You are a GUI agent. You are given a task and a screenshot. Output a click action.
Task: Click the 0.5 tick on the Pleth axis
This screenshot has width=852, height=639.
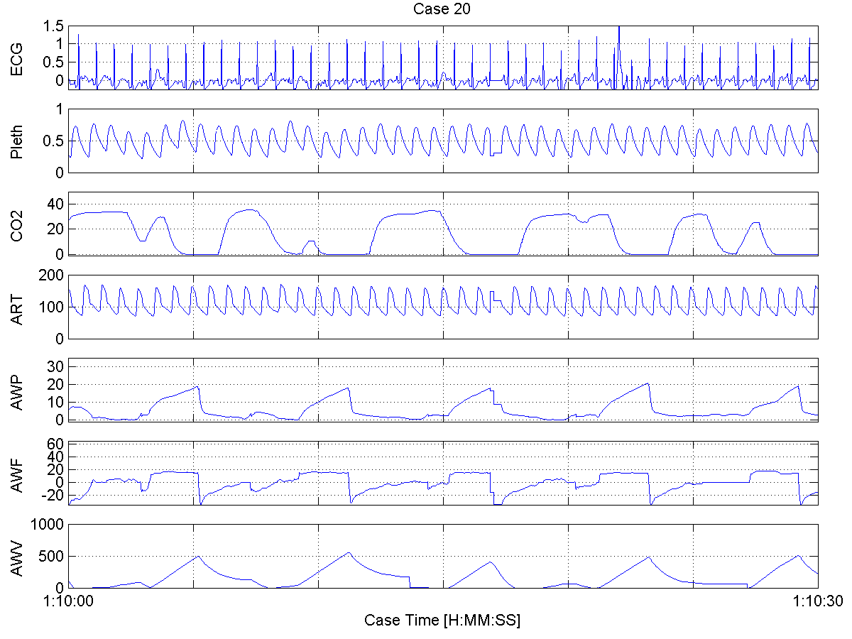[x=54, y=141]
